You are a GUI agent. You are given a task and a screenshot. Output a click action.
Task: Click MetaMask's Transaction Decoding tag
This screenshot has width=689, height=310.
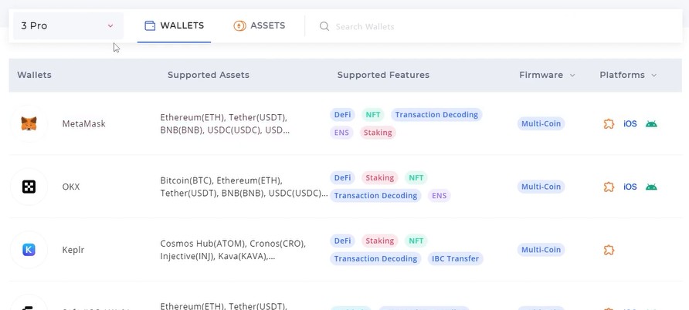point(436,115)
